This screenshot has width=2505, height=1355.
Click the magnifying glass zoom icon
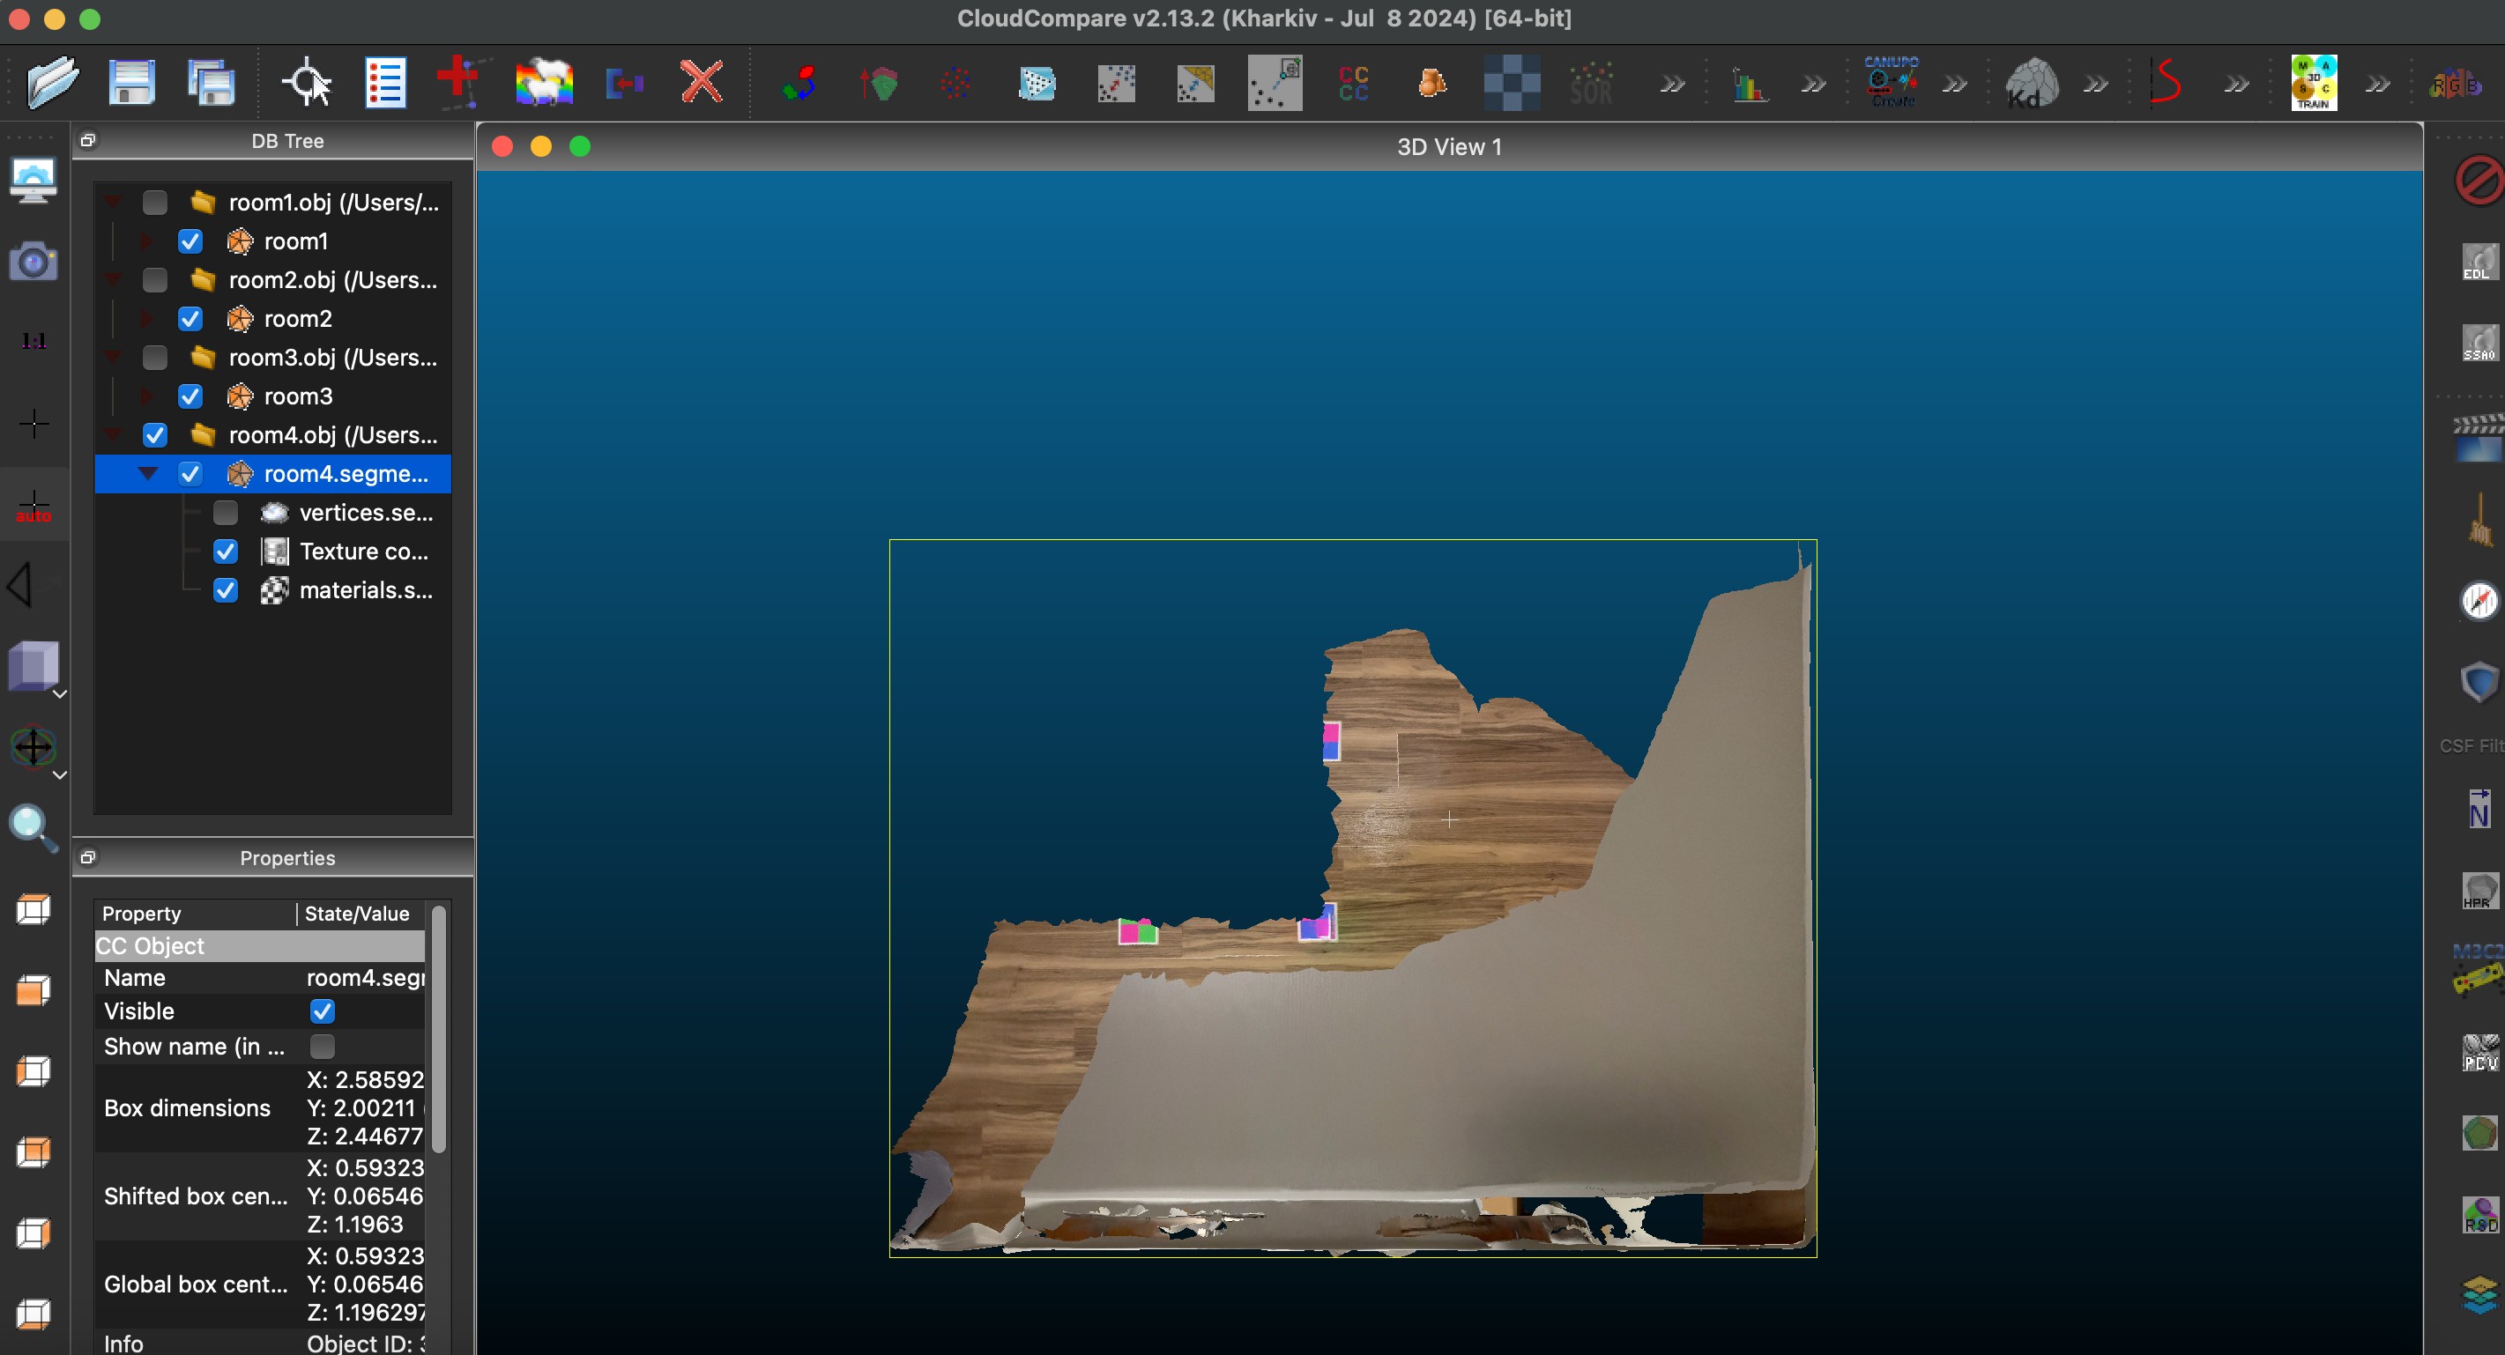click(32, 828)
